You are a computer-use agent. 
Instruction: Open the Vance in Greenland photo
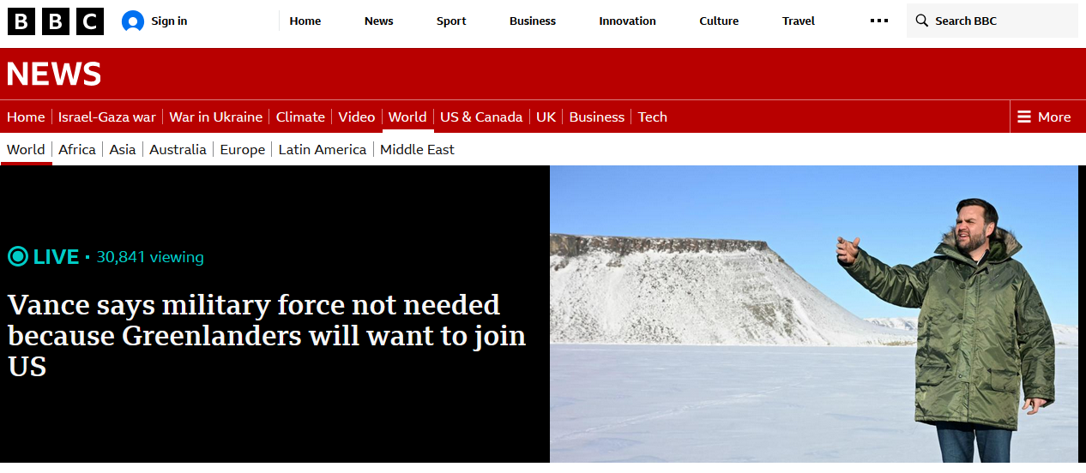[x=814, y=314]
